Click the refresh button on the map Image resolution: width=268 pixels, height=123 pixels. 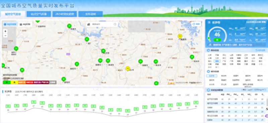click(x=196, y=24)
